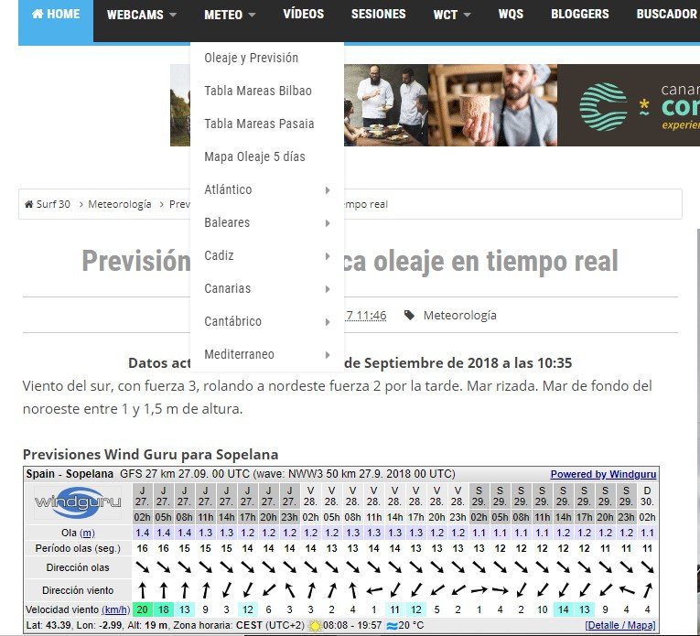Select Tabla Mareas Bilbao menu item
The width and height of the screenshot is (700, 636).
pyautogui.click(x=258, y=91)
